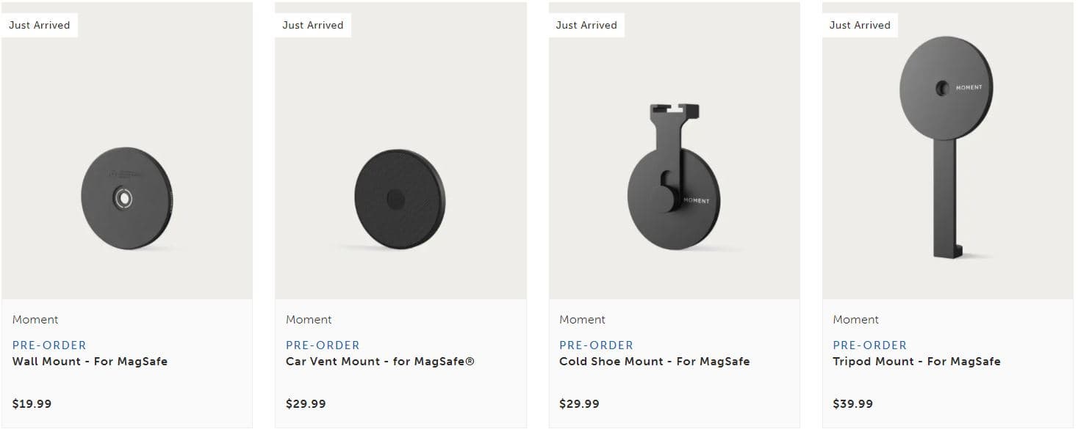This screenshot has width=1078, height=432.
Task: Click the Moment brand above Wall Mount
Action: pyautogui.click(x=35, y=320)
